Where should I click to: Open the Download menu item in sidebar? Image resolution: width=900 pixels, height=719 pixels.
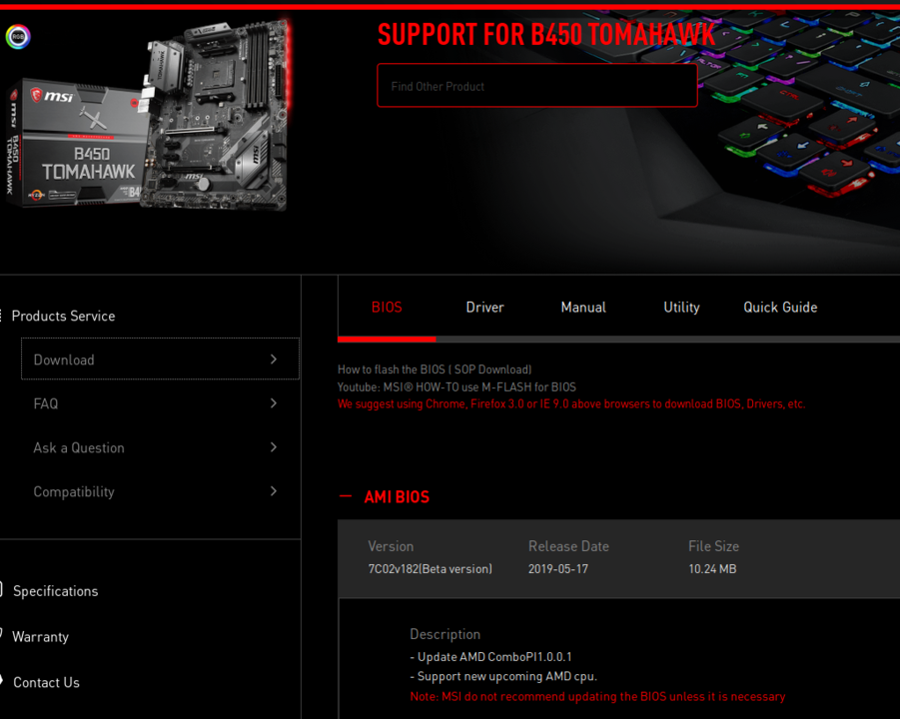point(160,359)
